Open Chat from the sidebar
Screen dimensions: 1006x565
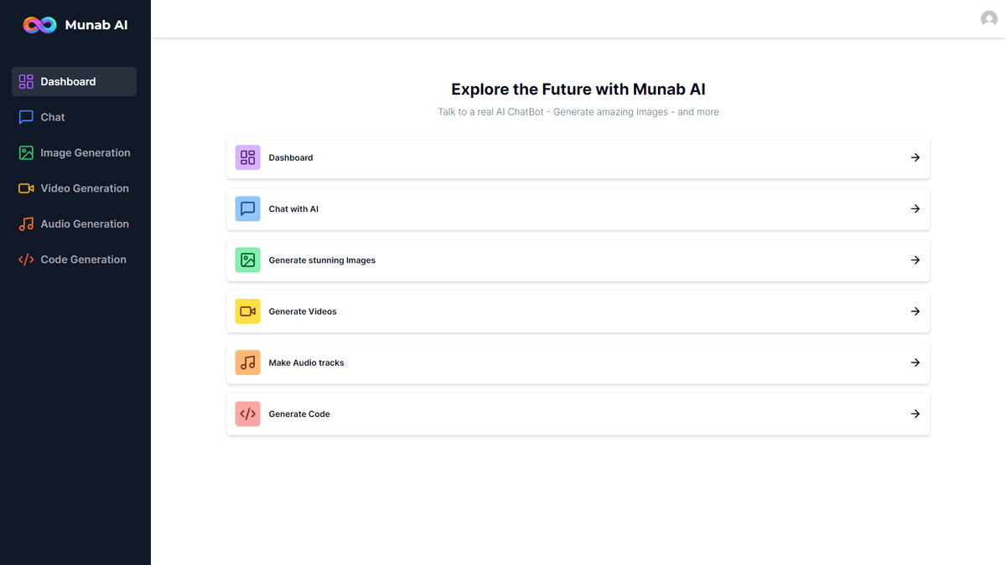click(52, 117)
